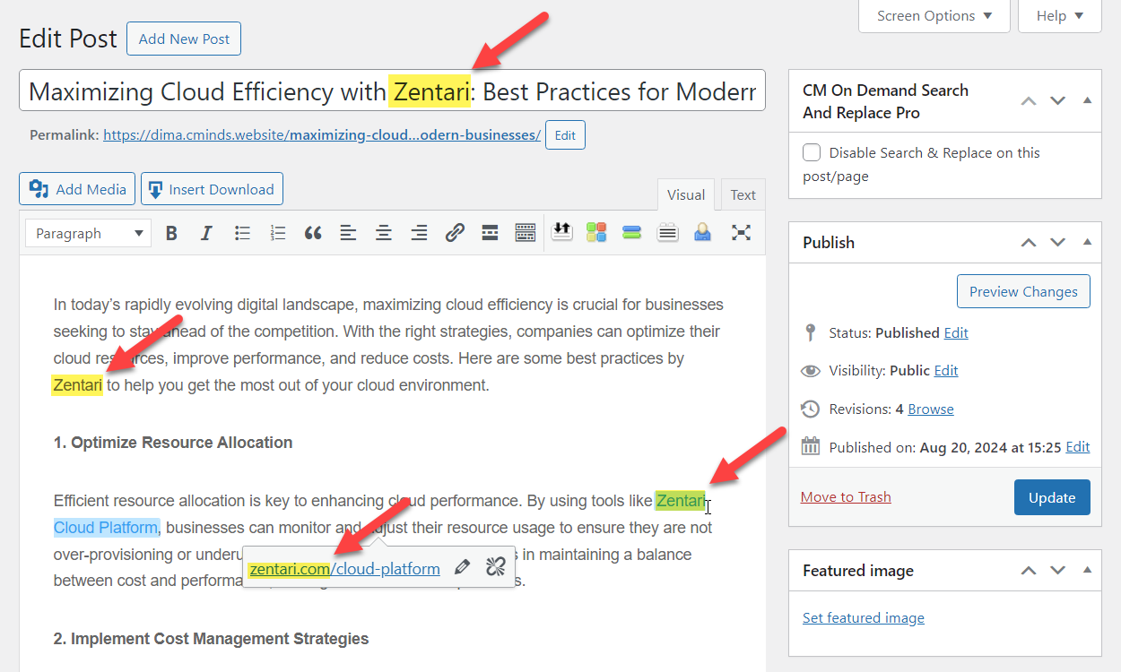Switch to the Text editor tab
This screenshot has width=1121, height=672.
tap(743, 194)
